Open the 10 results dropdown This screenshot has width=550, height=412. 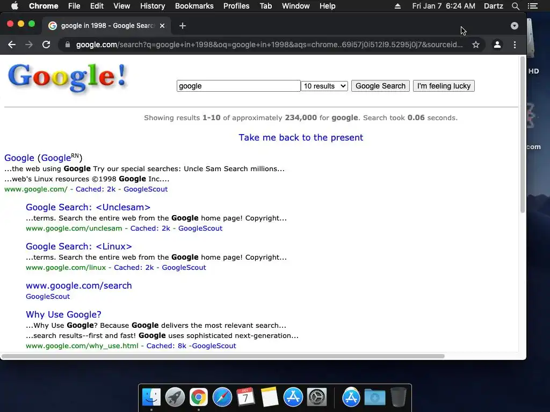[324, 86]
